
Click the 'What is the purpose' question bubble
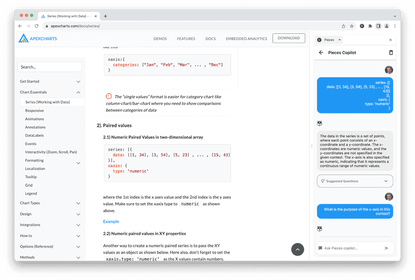point(355,211)
